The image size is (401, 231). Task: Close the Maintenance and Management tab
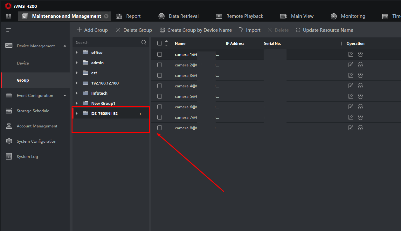(x=106, y=16)
